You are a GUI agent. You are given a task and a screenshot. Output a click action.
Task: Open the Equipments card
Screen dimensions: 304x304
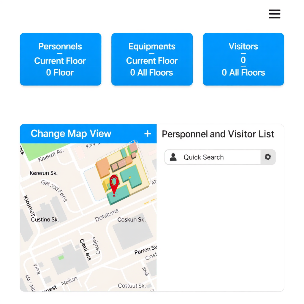(152, 59)
